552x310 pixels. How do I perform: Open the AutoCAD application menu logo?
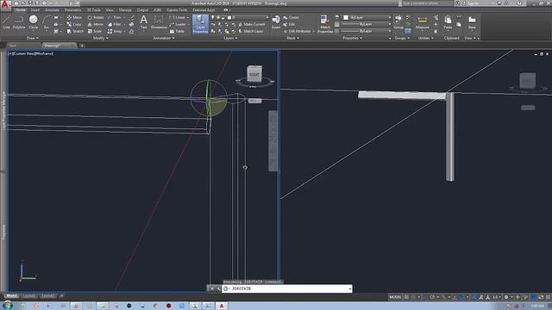[5, 5]
